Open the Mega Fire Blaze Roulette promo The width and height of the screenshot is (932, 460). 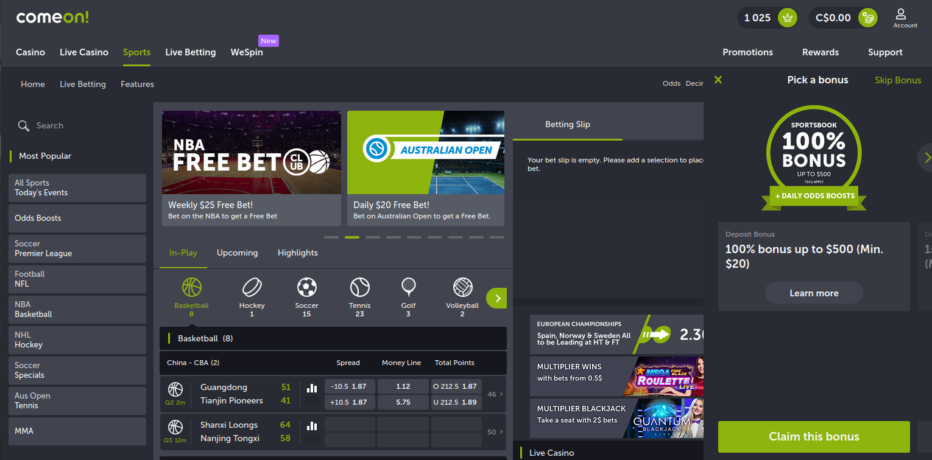616,376
